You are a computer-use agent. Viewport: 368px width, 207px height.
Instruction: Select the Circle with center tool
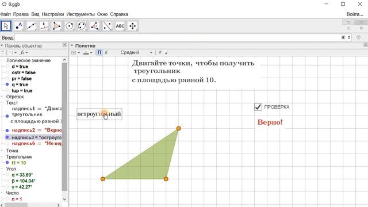coord(70,26)
